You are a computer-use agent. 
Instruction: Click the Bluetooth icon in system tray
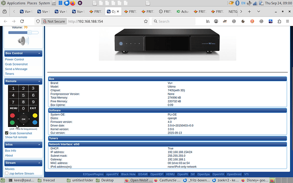click(237, 3)
